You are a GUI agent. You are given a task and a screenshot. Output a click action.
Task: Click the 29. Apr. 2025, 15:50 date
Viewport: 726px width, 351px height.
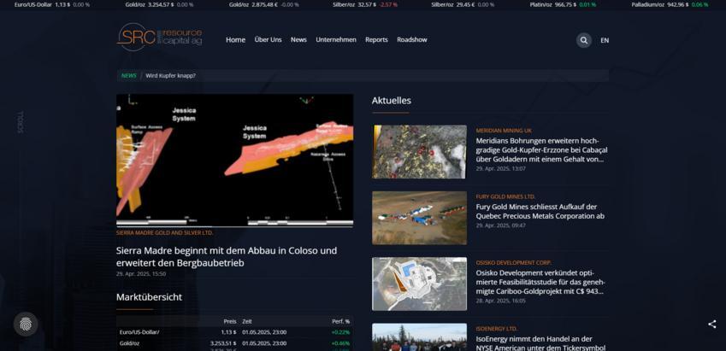click(x=141, y=274)
